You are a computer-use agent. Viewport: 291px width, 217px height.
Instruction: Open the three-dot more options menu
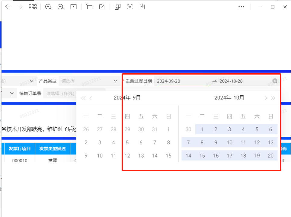[x=241, y=7]
